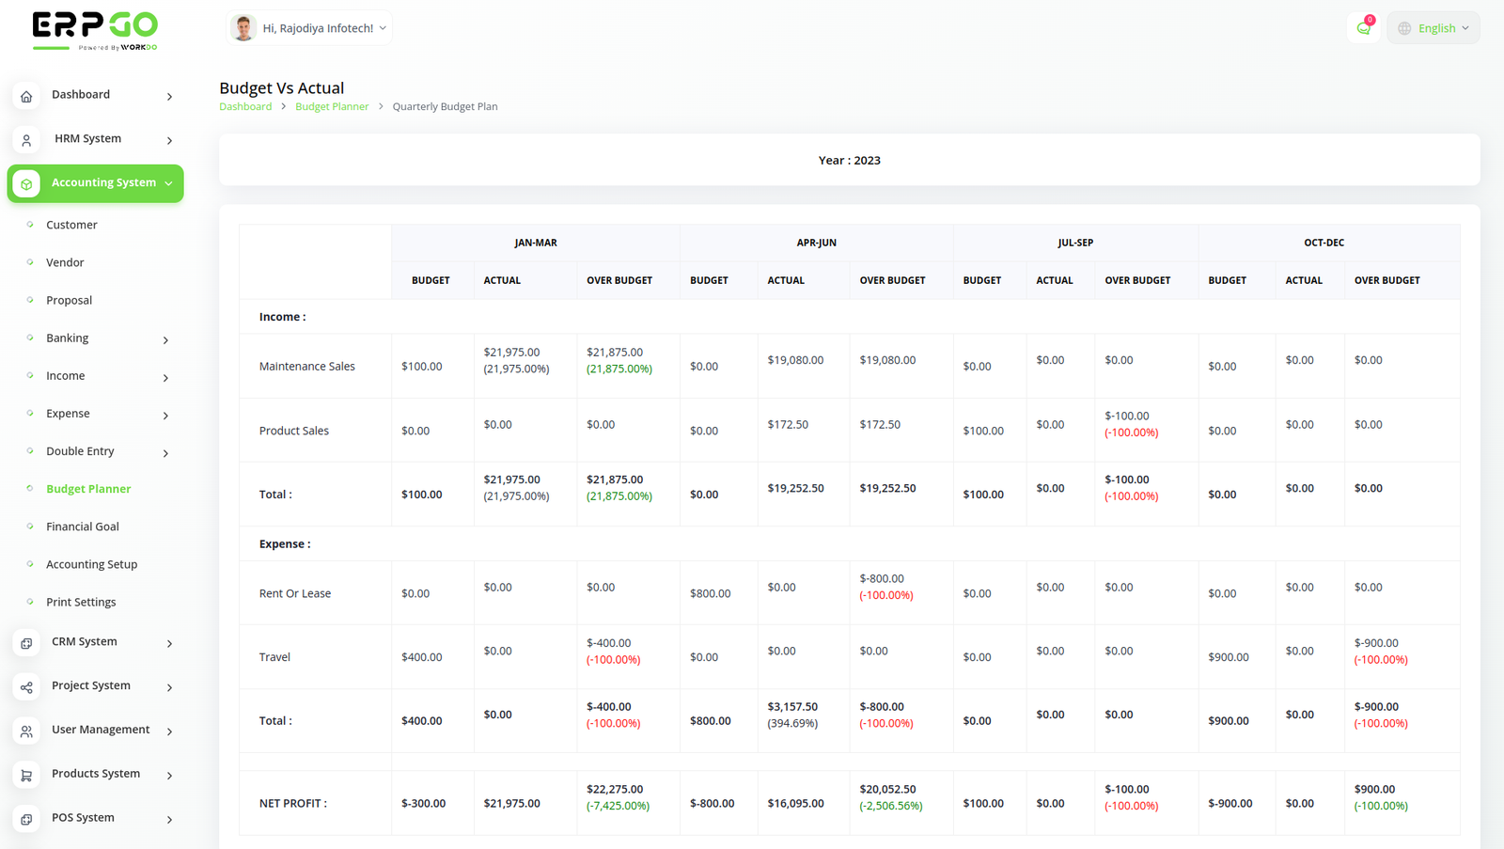Viewport: 1504px width, 849px height.
Task: Open the Rajodiya Infotech user menu
Action: click(318, 28)
